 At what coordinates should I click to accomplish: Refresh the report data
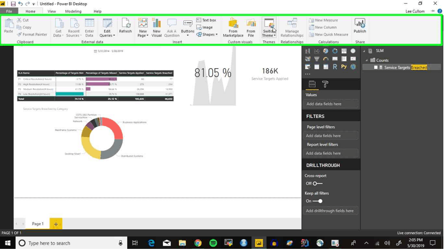pos(125,26)
